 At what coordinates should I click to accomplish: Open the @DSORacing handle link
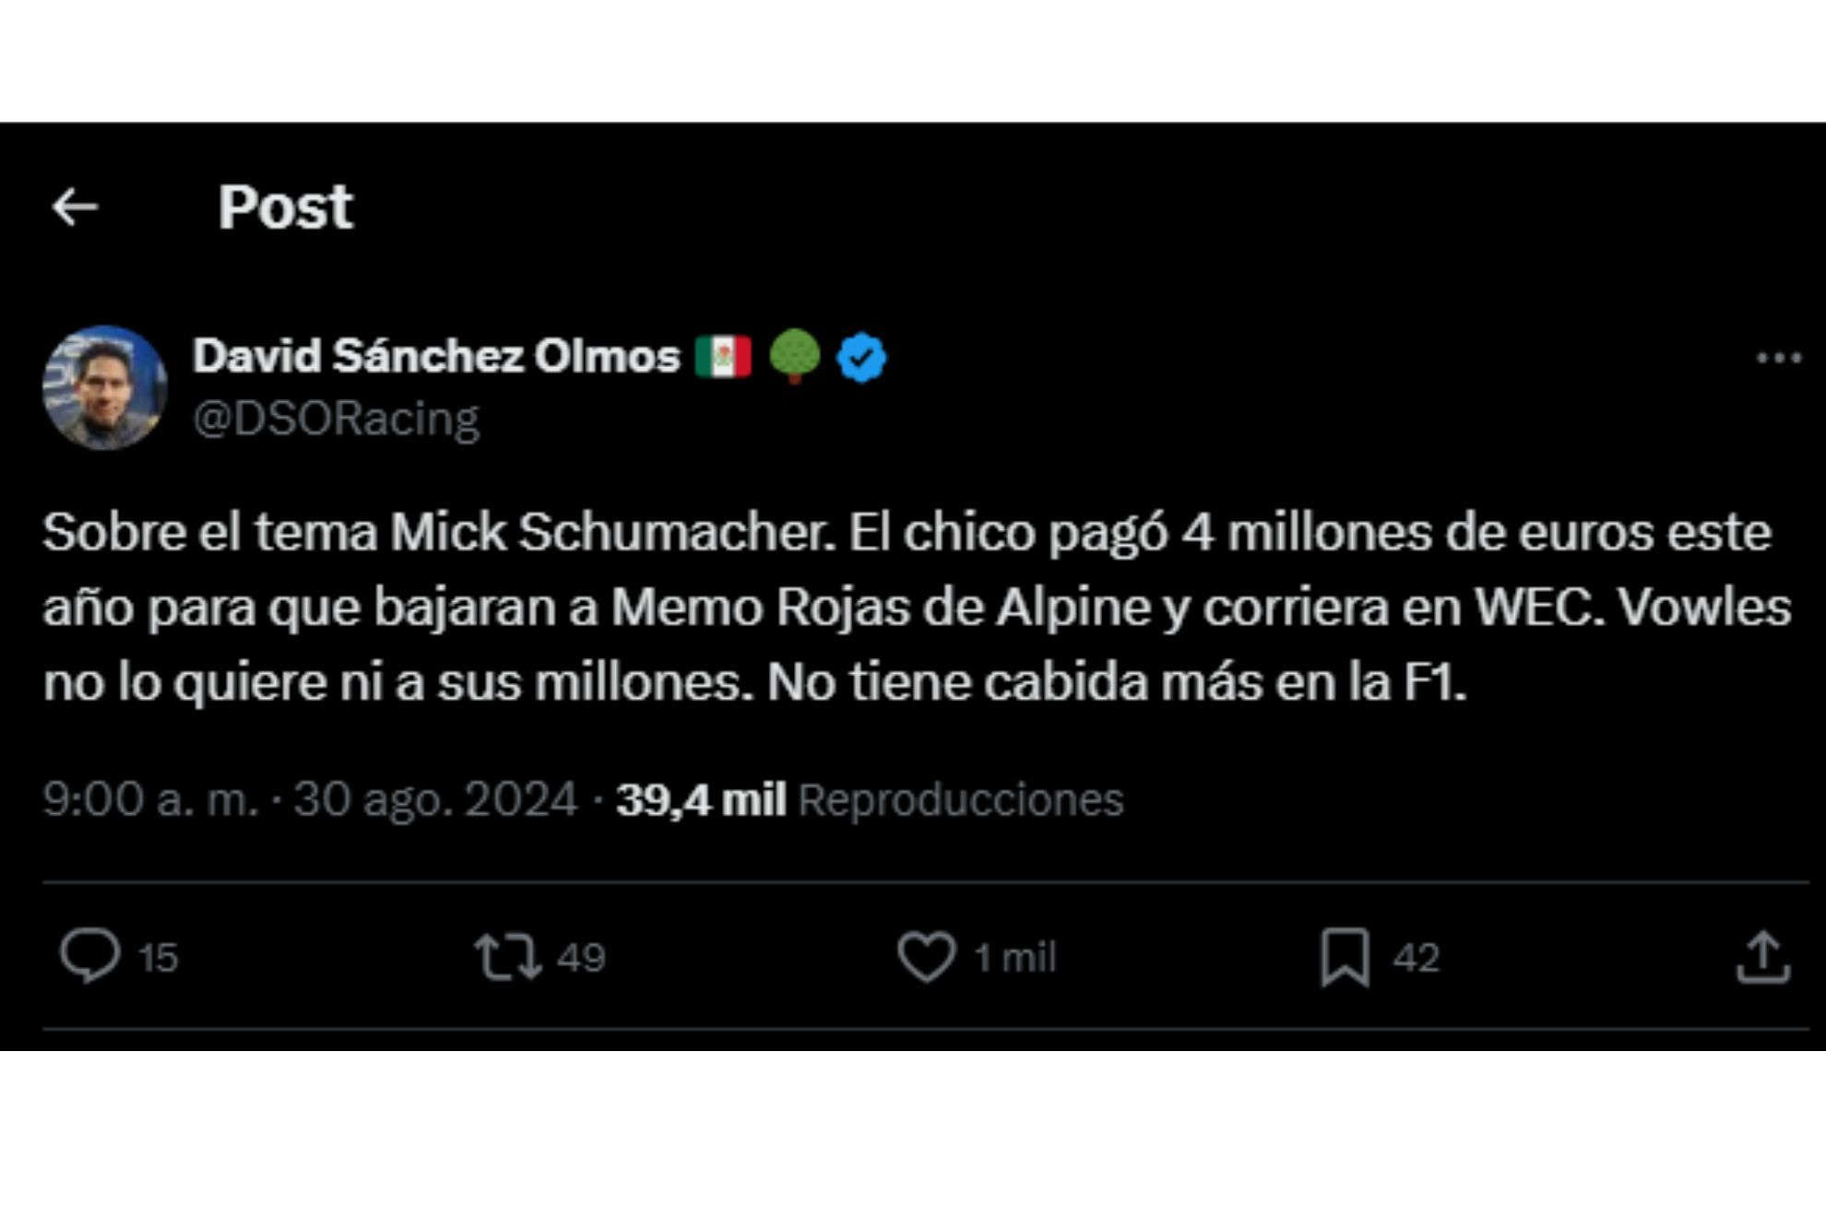[336, 419]
